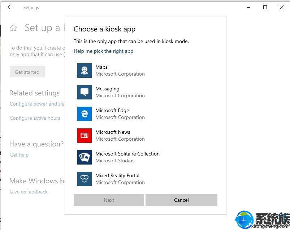Screen dimensions: 290x230
Task: Open Configure active hours link
Action: click(x=35, y=118)
